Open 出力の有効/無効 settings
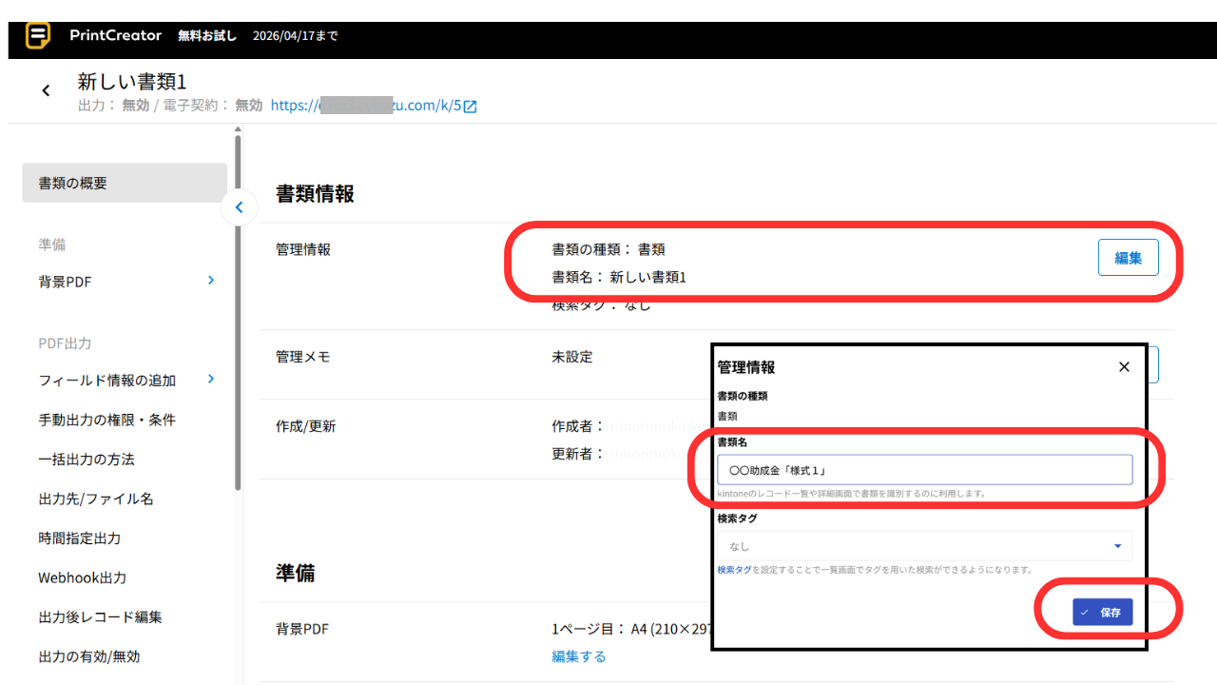This screenshot has width=1217, height=685. tap(90, 656)
